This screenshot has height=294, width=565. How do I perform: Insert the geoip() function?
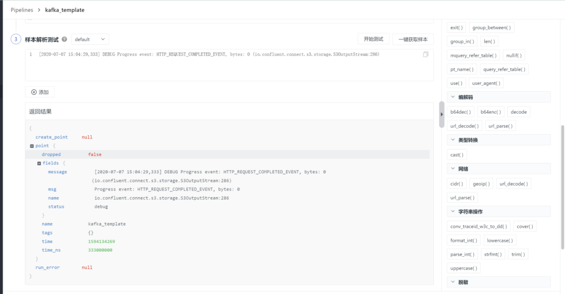pos(481,183)
